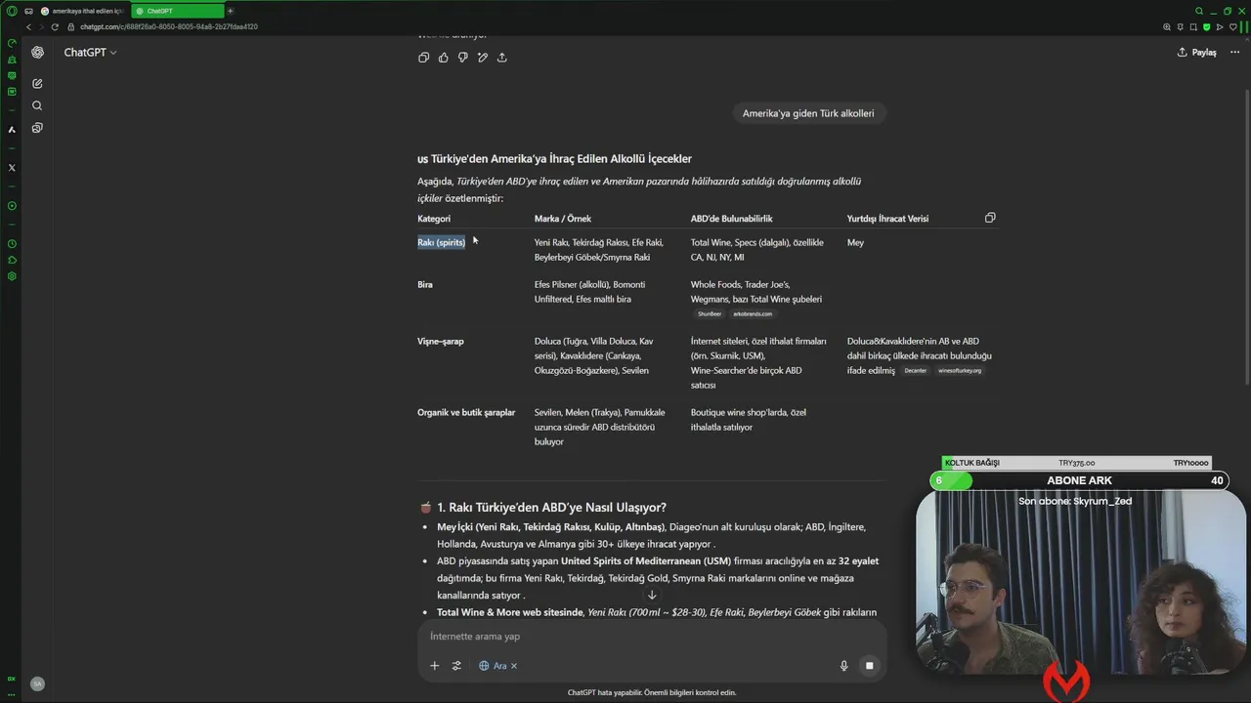Click heading Rakı Türkiye'den ABD'ye Nasıl Ulaşıyor?

pos(551,508)
